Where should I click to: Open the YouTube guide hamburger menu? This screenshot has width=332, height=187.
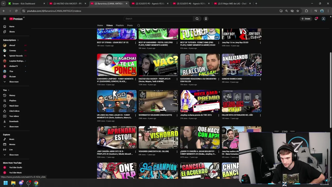pyautogui.click(x=4, y=19)
